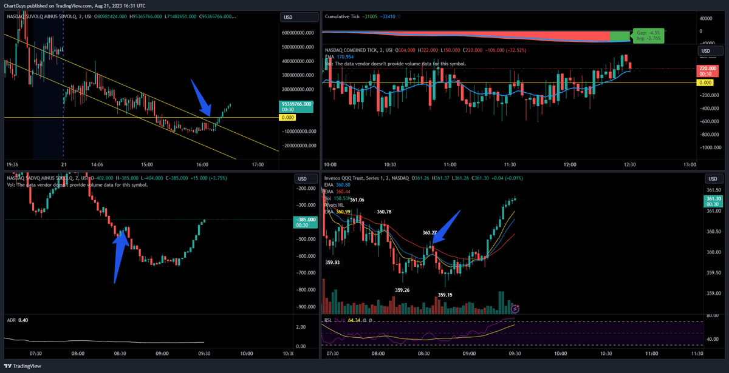Screen dimensions: 729x373
Task: Click the EMA 170.954 indicator legend
Action: 340,57
